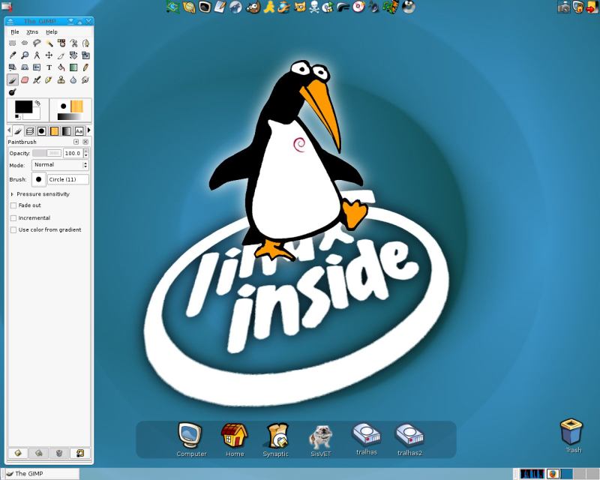Open the Paintbrush options tab menu button
This screenshot has width=600, height=480.
76,142
